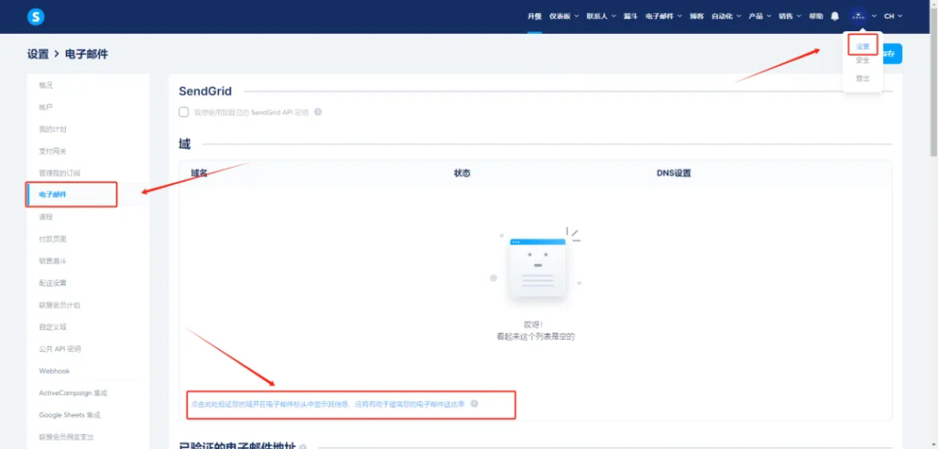This screenshot has height=449, width=938.
Task: Click help icon after the domain verification link
Action: [x=474, y=403]
